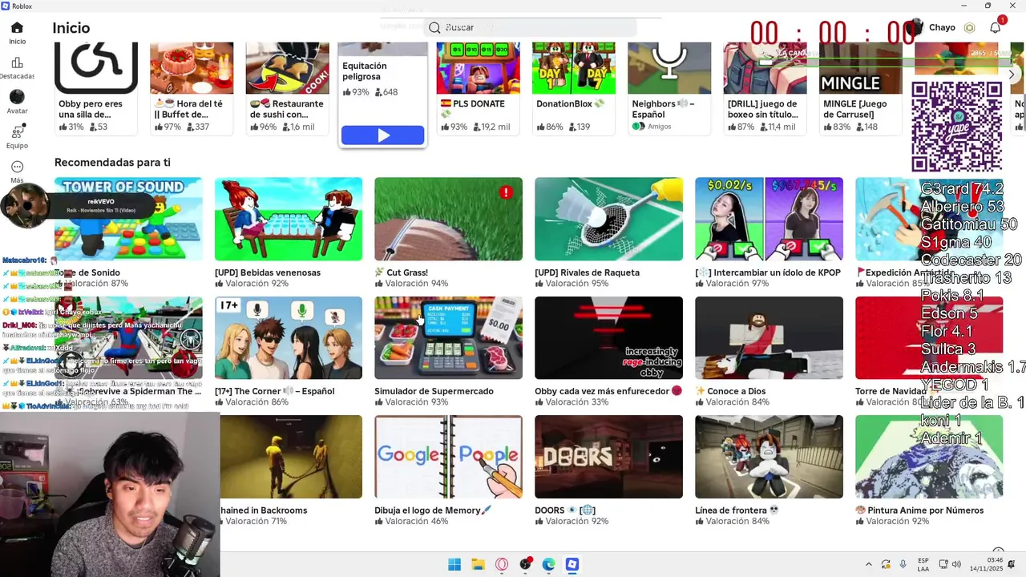Open the MINGLE Juego de Carrusel card
Viewport: 1026px width, 577px height.
(861, 88)
